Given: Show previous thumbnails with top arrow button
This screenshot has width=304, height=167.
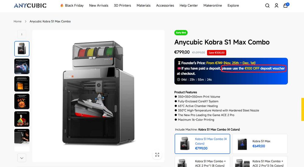Looking at the screenshot, I should (22, 34).
